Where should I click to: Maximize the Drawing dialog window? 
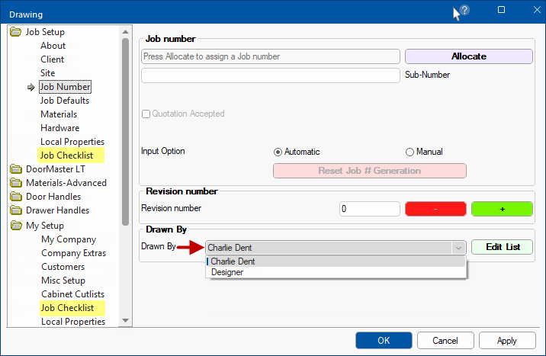502,10
